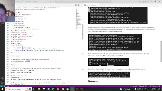
Task: Click the preview pane vertical scrollbar thumb
Action: pos(161,52)
